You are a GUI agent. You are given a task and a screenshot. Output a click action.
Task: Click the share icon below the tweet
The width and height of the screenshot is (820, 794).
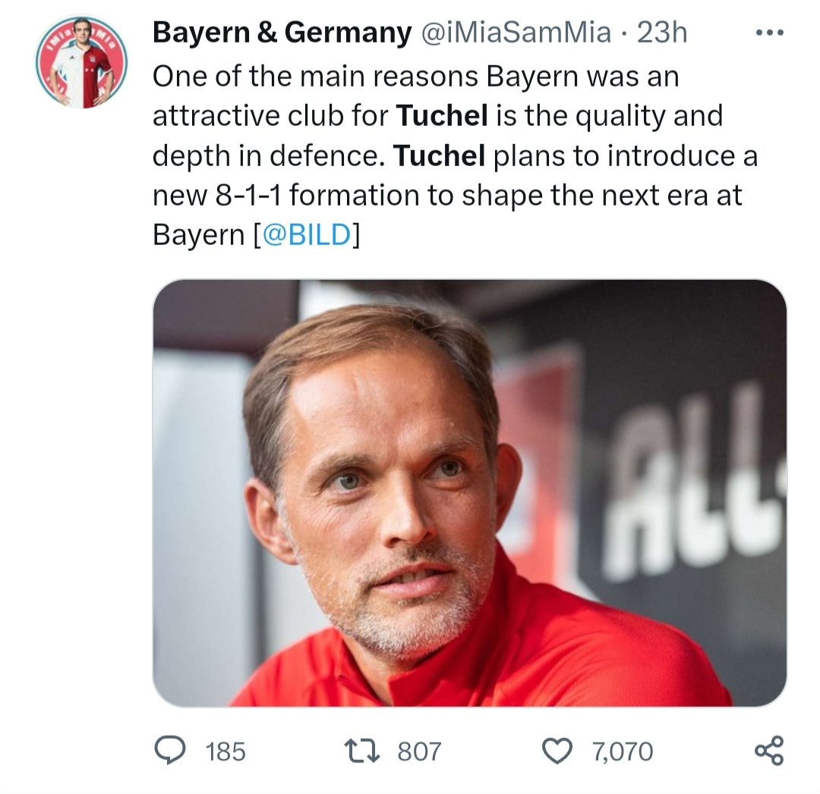(x=768, y=751)
